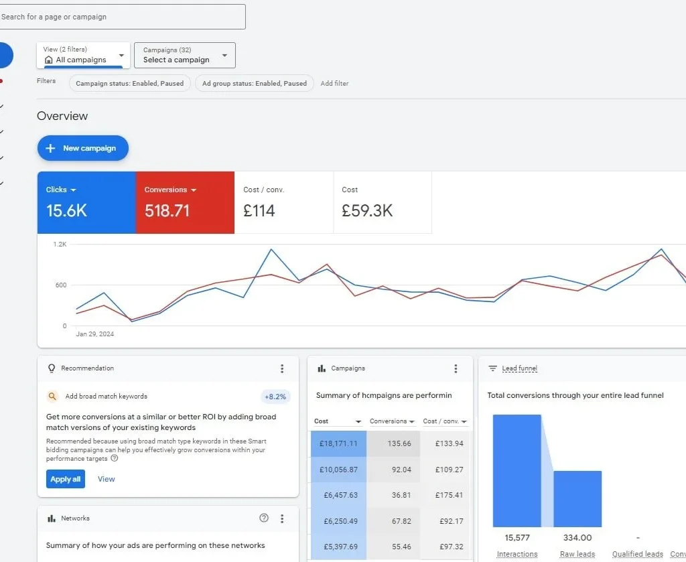The width and height of the screenshot is (686, 562).
Task: Open the Conversions metric dropdown arrow on red card
Action: (194, 190)
